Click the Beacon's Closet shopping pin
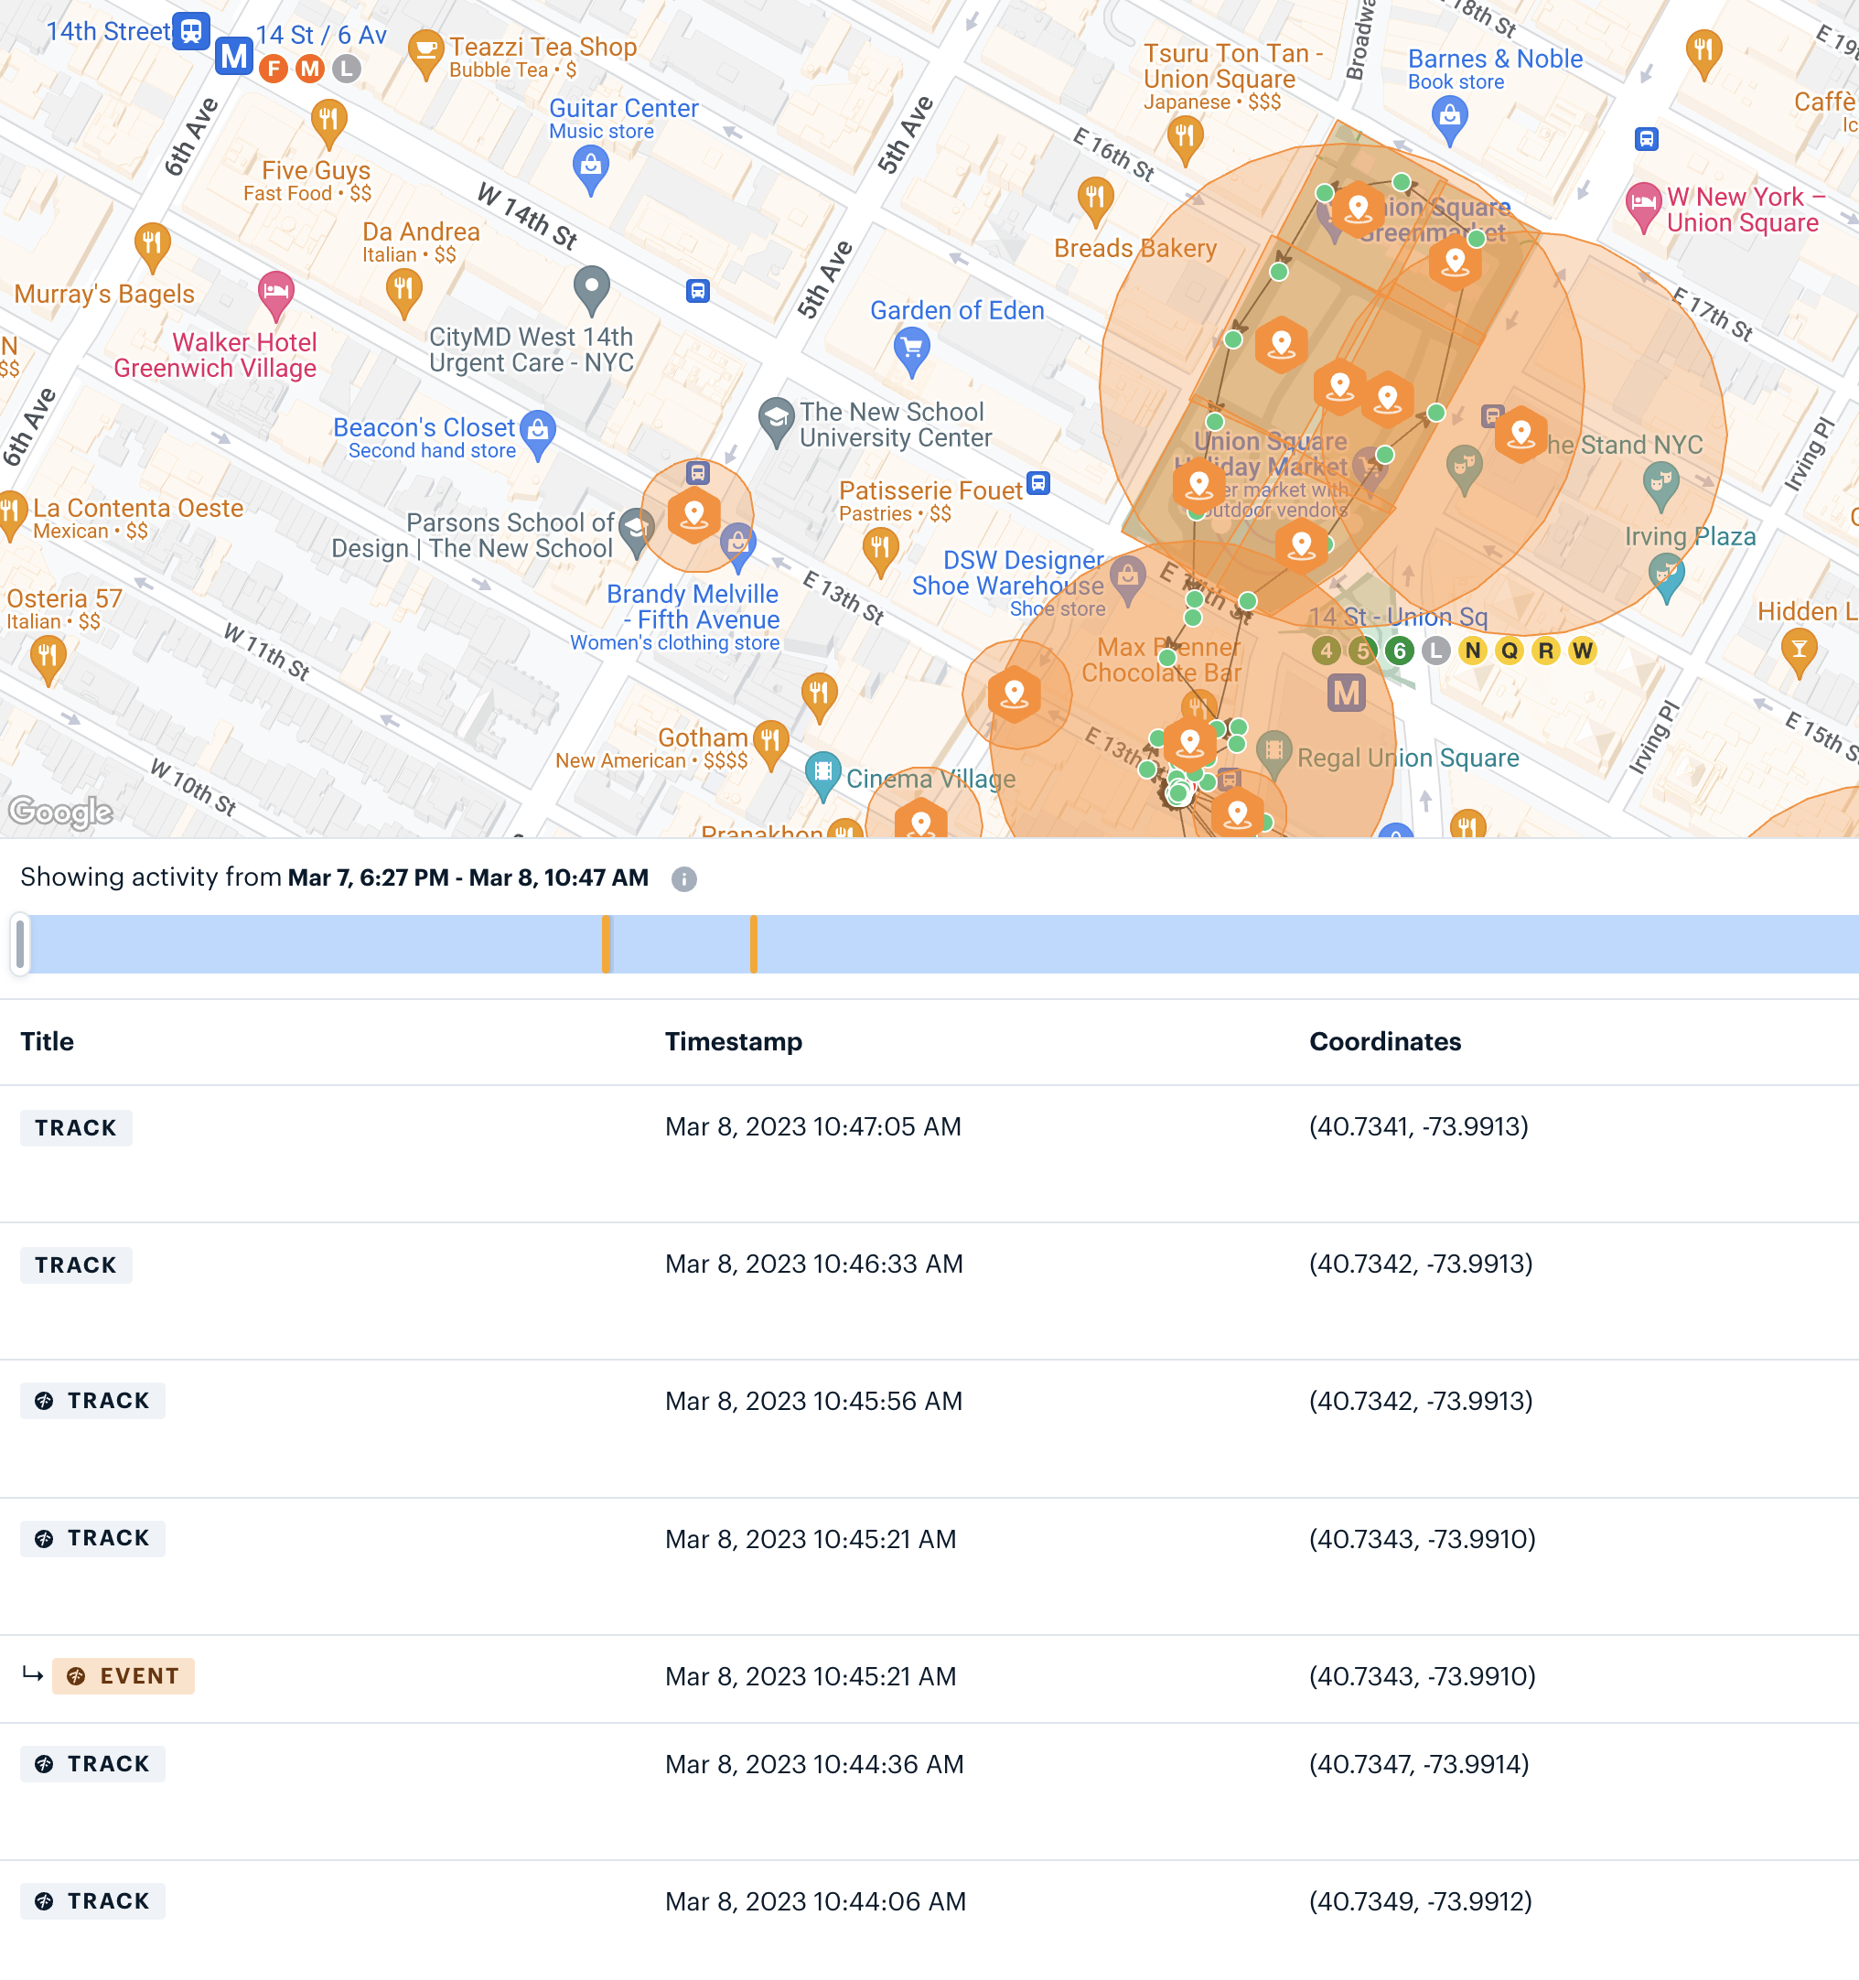Image resolution: width=1859 pixels, height=1980 pixels. pyautogui.click(x=538, y=434)
